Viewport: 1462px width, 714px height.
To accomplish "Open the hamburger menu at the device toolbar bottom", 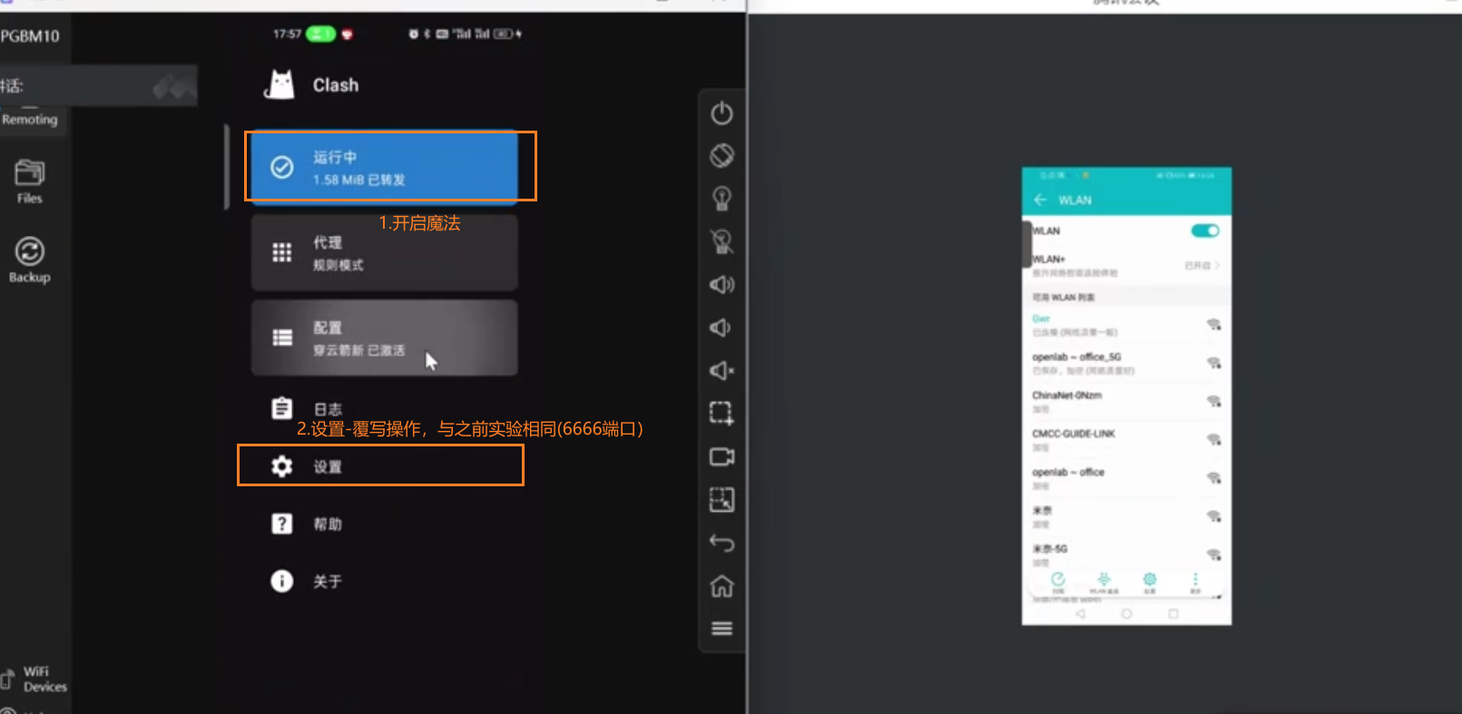I will pyautogui.click(x=721, y=629).
